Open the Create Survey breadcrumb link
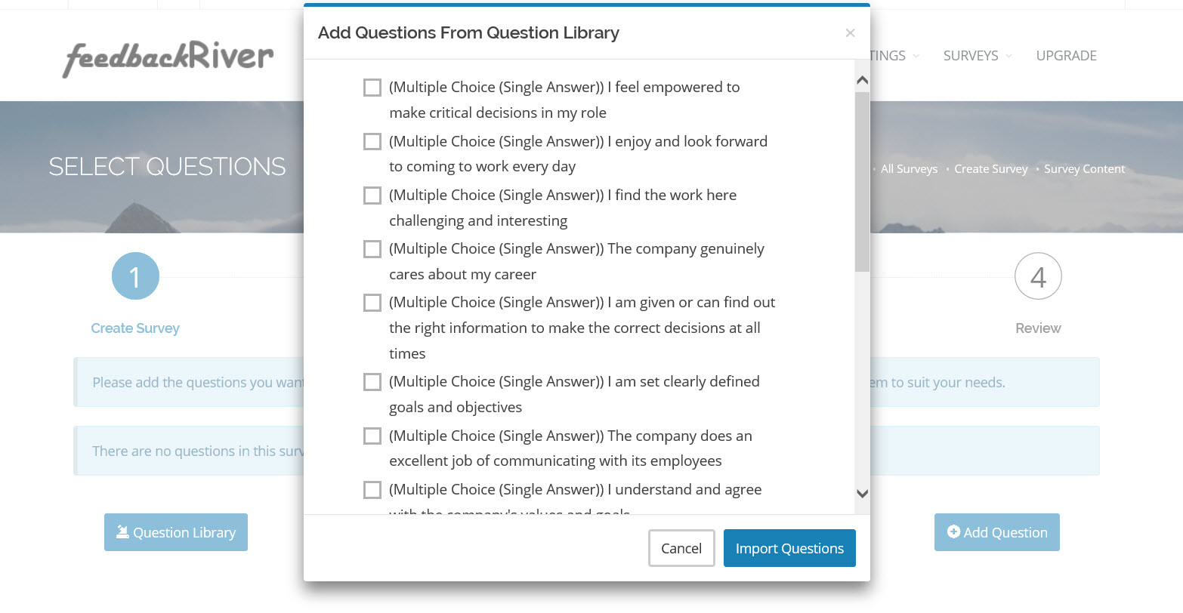 click(990, 169)
